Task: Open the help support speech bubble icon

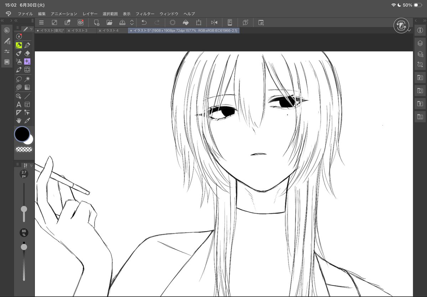Action: pyautogui.click(x=245, y=22)
